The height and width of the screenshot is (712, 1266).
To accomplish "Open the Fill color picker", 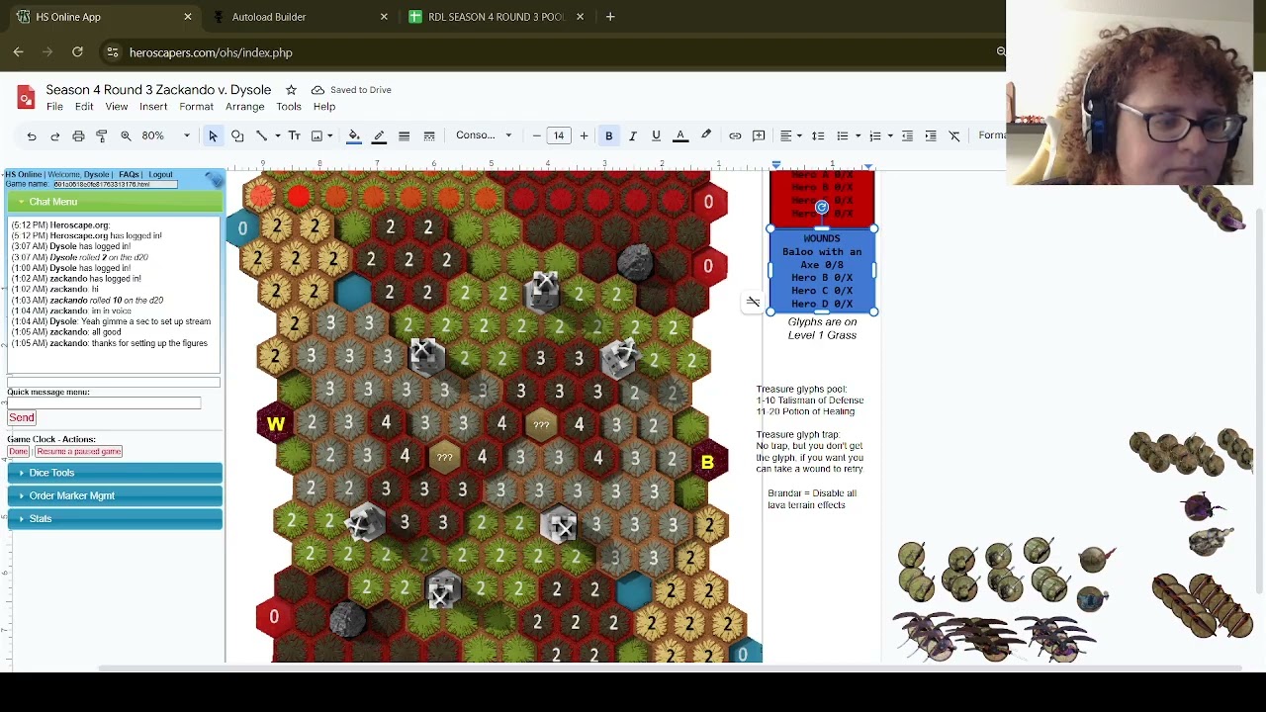I will click(x=354, y=135).
